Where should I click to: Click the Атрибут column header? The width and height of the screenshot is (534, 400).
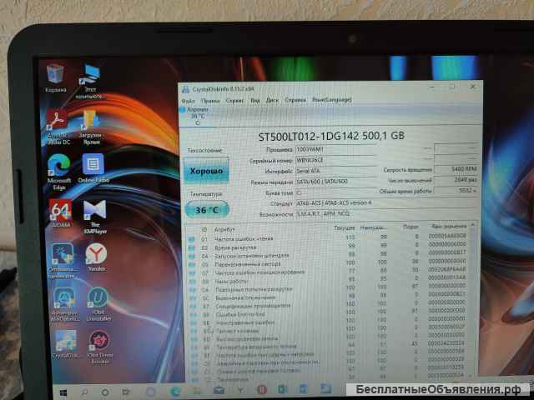[224, 230]
